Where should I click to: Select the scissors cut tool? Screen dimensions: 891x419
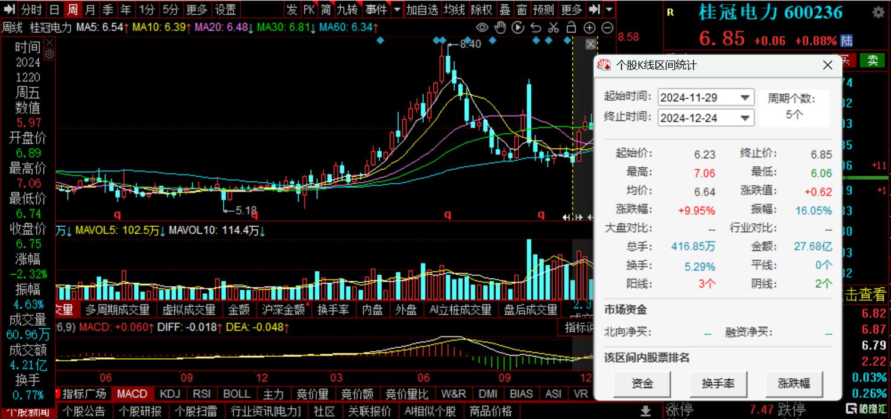(553, 27)
